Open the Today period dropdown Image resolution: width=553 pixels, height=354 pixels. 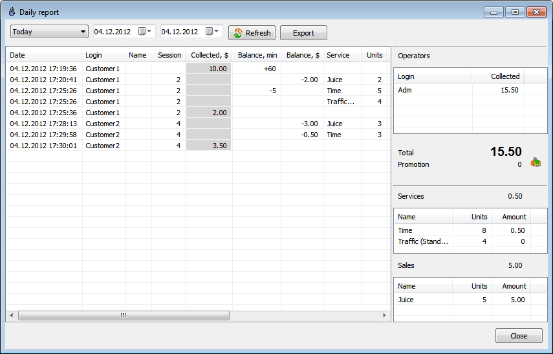49,32
